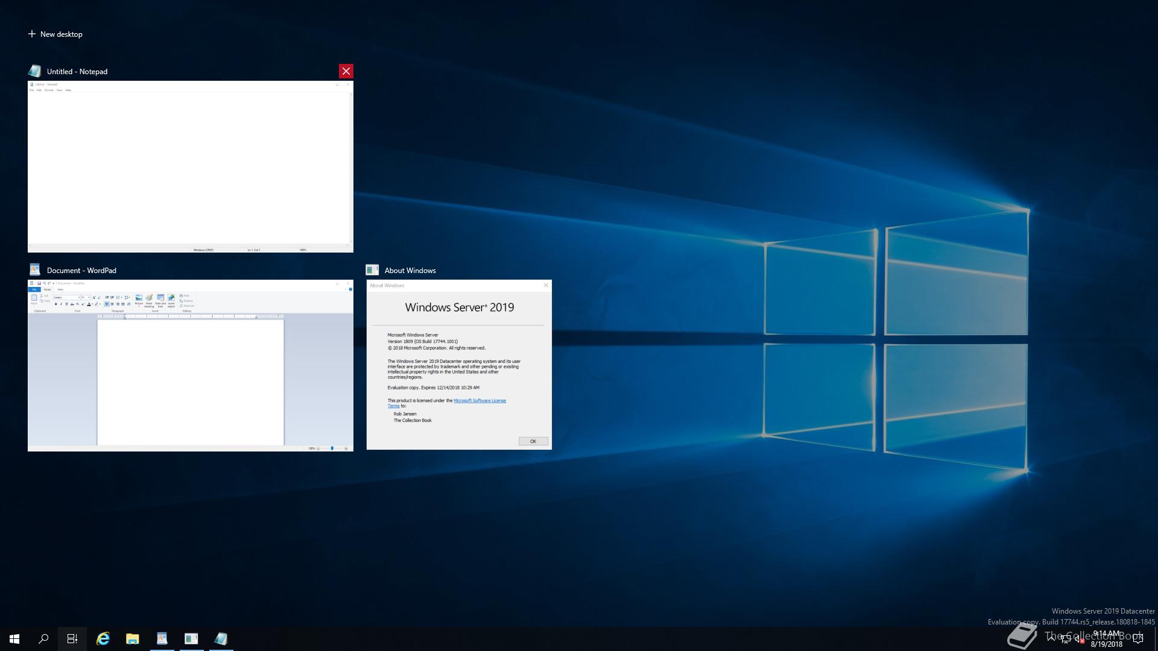Add a New desktop

(x=55, y=34)
